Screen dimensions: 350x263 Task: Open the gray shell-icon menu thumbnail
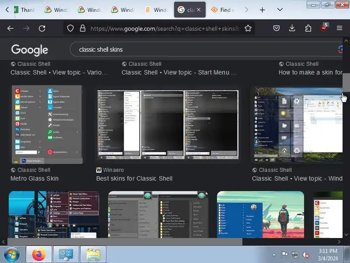coord(158,214)
